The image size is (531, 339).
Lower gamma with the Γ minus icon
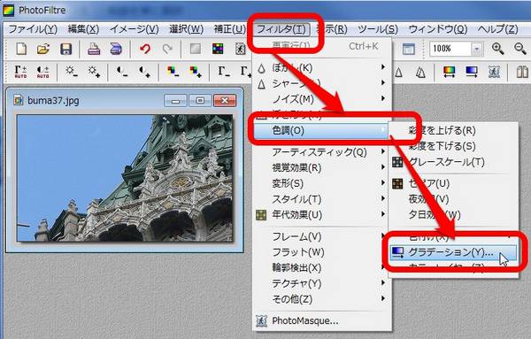coord(224,72)
